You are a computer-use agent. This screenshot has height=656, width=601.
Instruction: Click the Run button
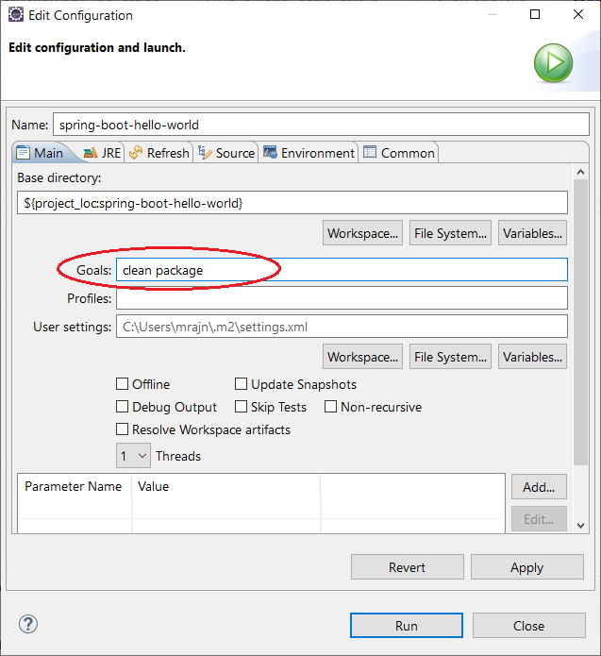click(x=407, y=626)
